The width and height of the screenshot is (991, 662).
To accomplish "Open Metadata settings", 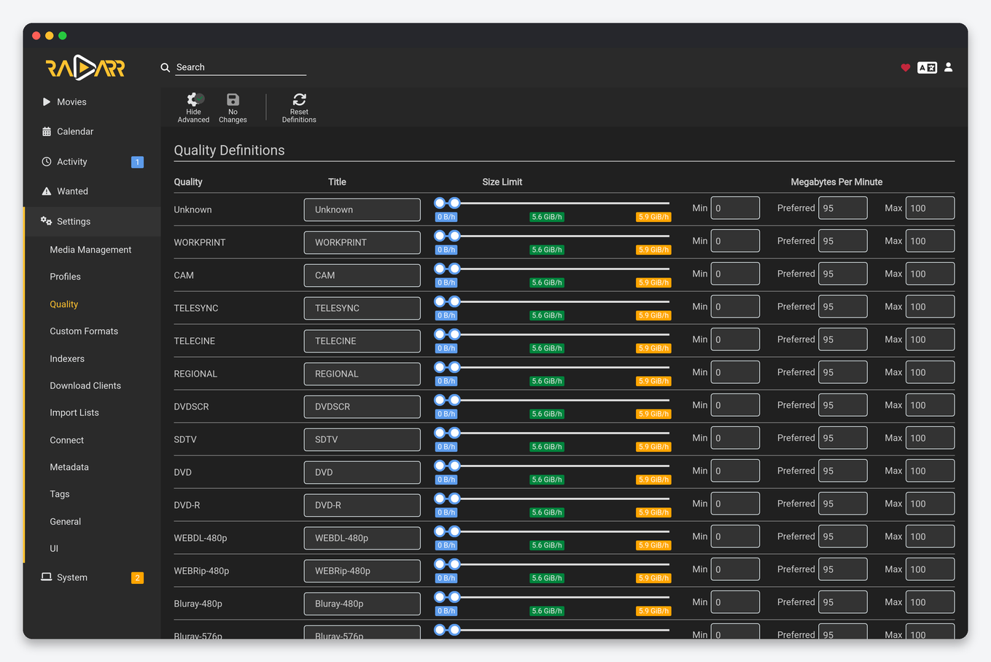I will pyautogui.click(x=69, y=467).
